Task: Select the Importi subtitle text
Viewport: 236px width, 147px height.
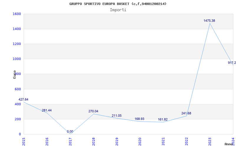Action: click(x=118, y=10)
